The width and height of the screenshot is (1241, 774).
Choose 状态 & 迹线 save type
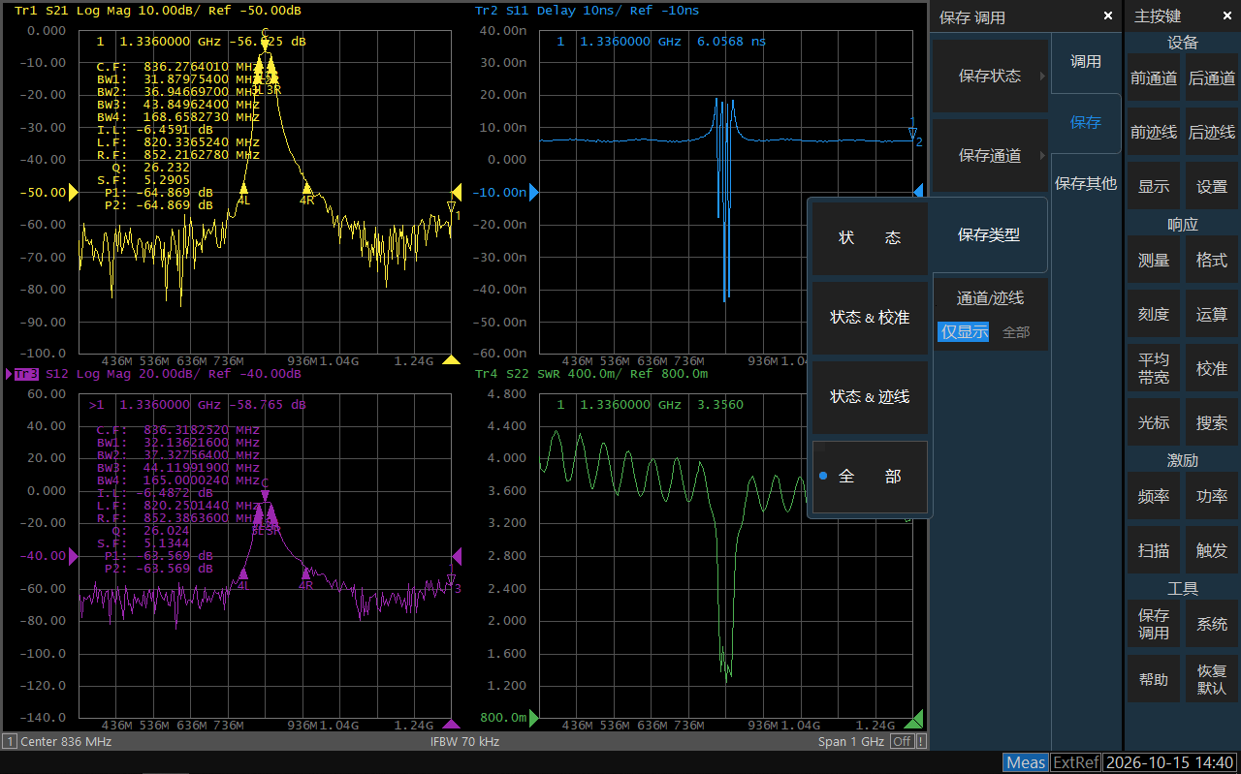point(870,397)
